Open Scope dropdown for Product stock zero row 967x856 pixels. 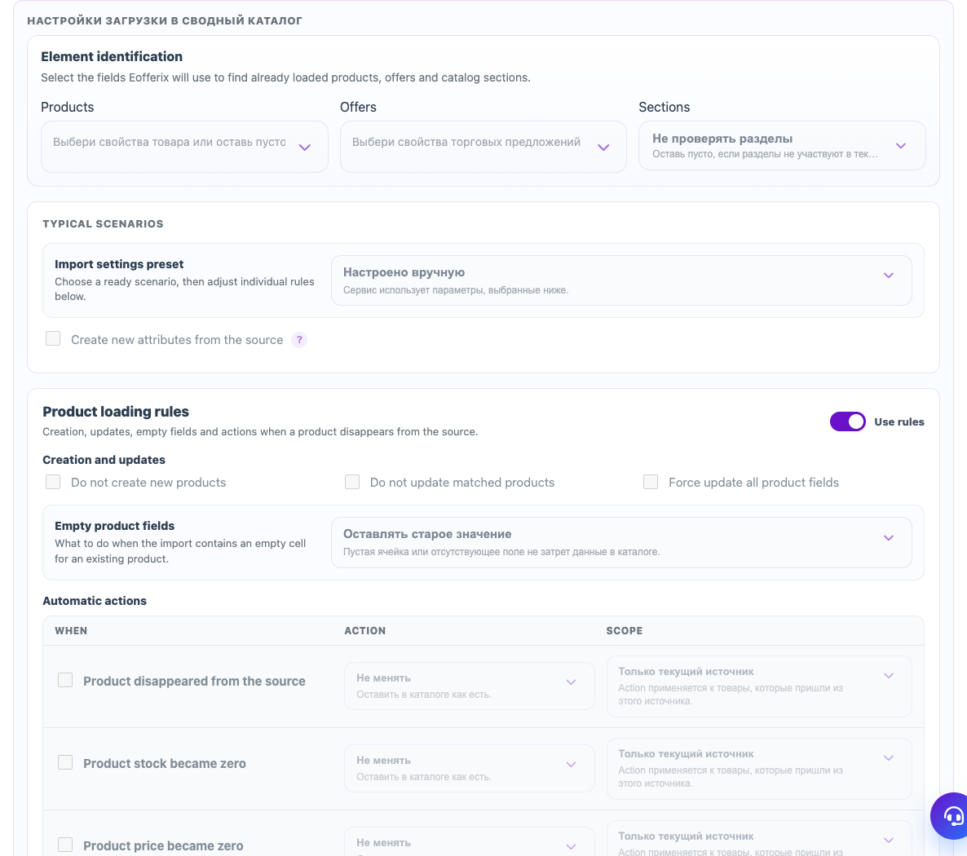tap(759, 769)
